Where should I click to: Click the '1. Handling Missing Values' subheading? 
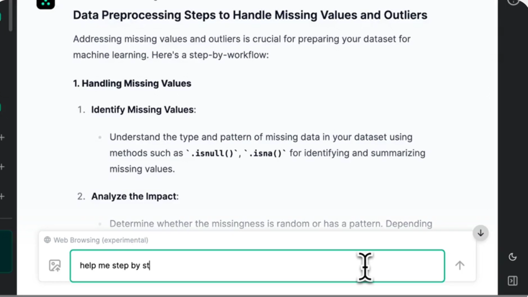(x=132, y=84)
